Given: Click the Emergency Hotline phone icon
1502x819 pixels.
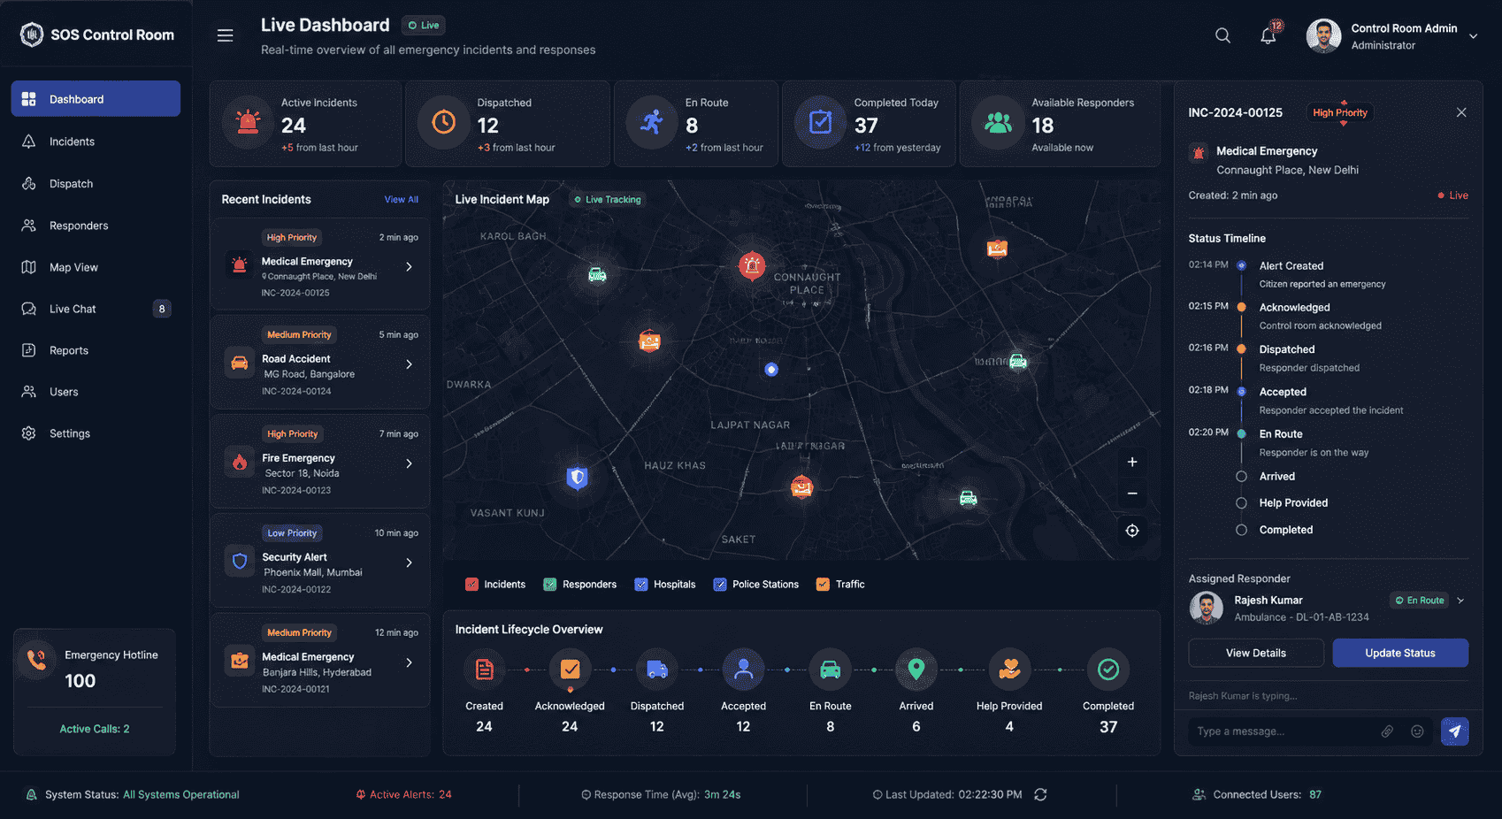Looking at the screenshot, I should (x=37, y=660).
